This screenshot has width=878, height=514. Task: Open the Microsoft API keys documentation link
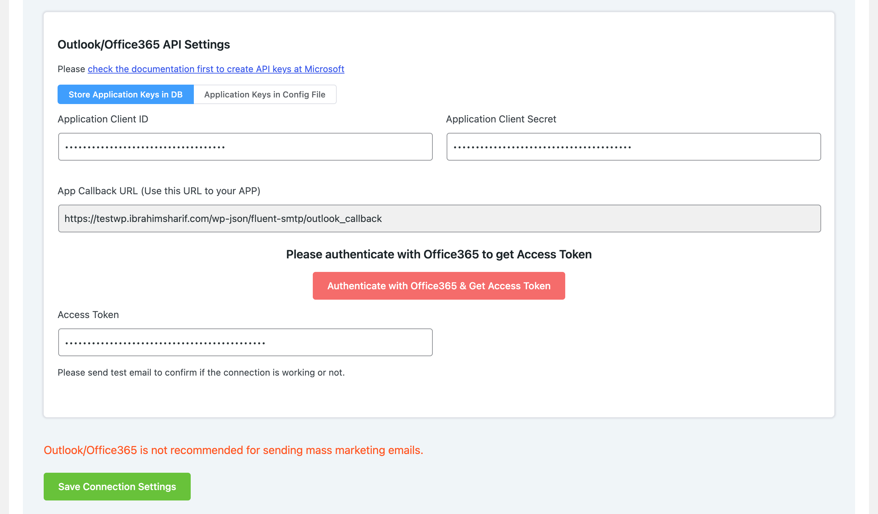pyautogui.click(x=216, y=69)
